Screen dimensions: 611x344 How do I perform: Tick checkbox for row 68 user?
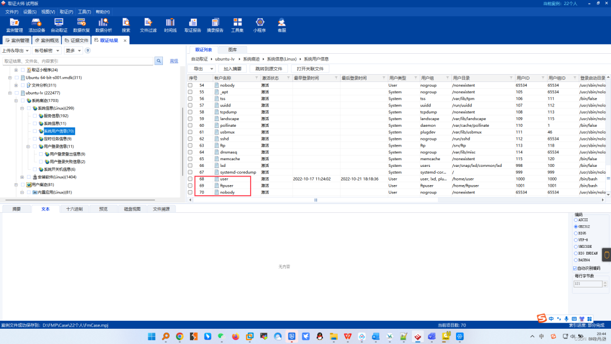click(x=190, y=179)
